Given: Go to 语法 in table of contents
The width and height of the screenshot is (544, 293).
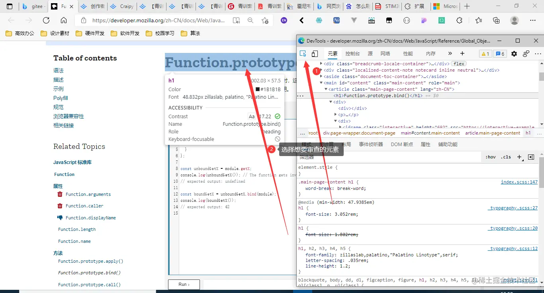Looking at the screenshot, I should [59, 70].
